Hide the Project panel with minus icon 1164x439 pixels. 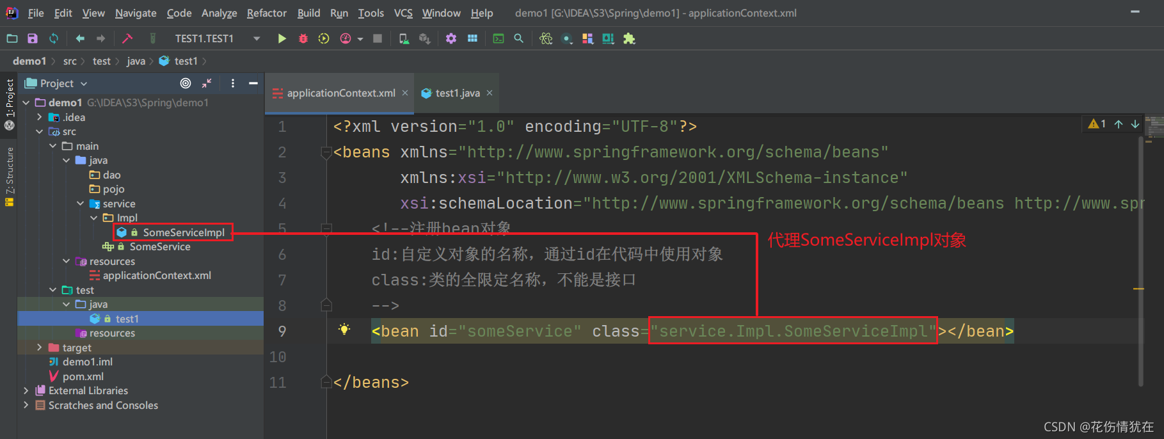click(x=253, y=83)
